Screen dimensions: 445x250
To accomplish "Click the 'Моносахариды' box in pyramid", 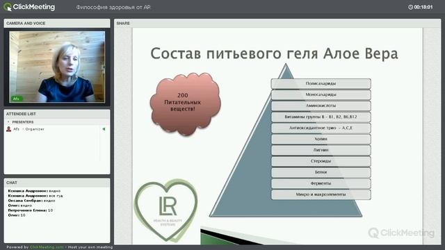I will 321,94.
